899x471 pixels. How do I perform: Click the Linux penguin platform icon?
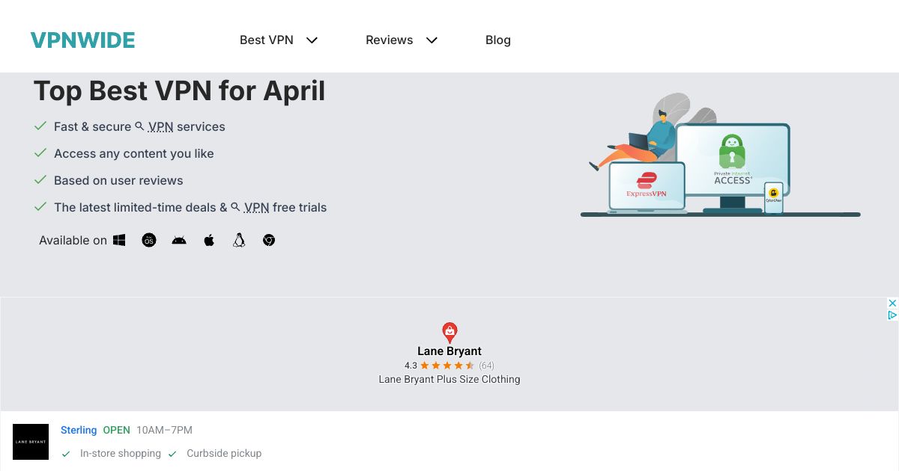(239, 240)
